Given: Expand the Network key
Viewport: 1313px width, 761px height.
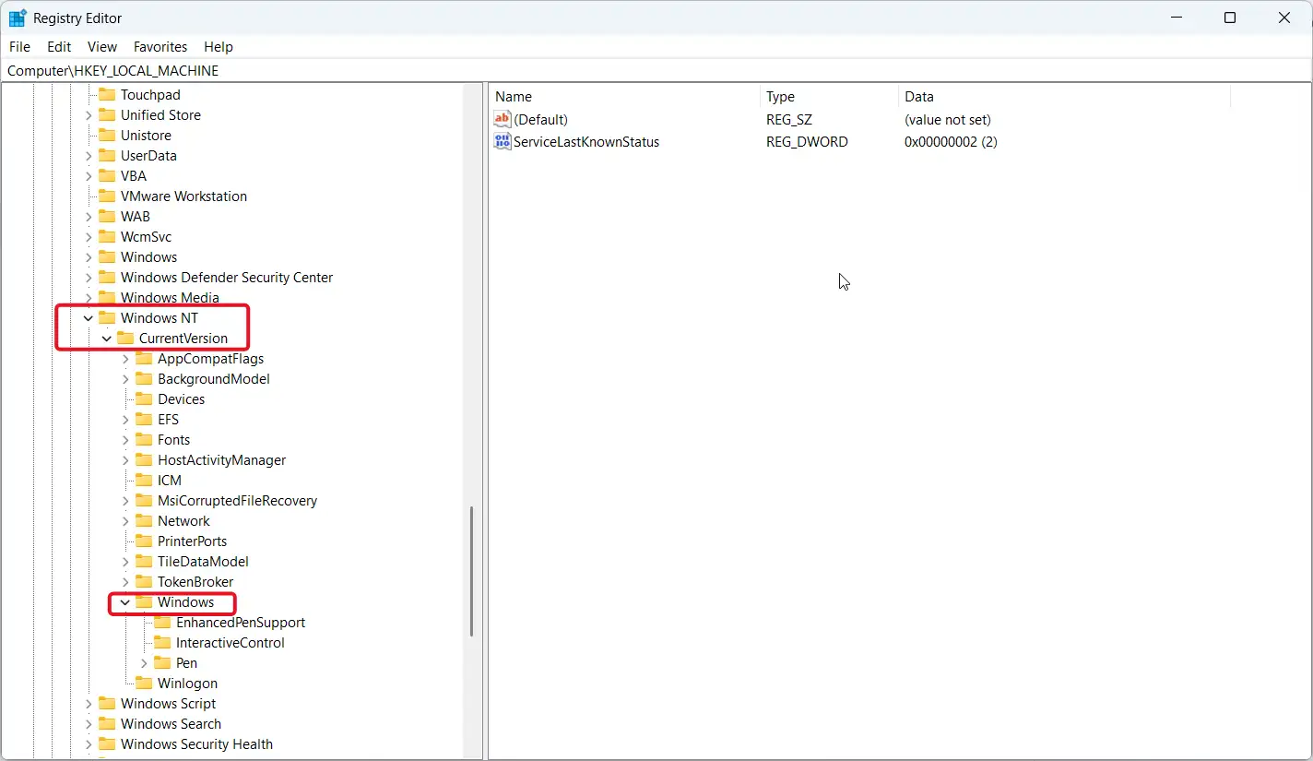Looking at the screenshot, I should pos(125,521).
